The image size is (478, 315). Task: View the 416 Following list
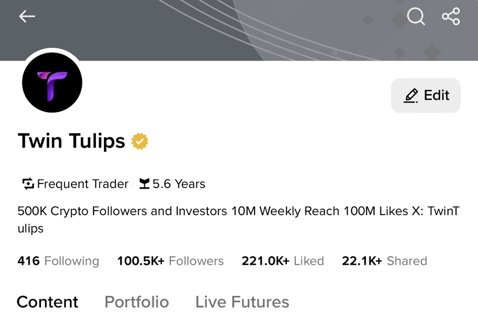[x=58, y=261]
